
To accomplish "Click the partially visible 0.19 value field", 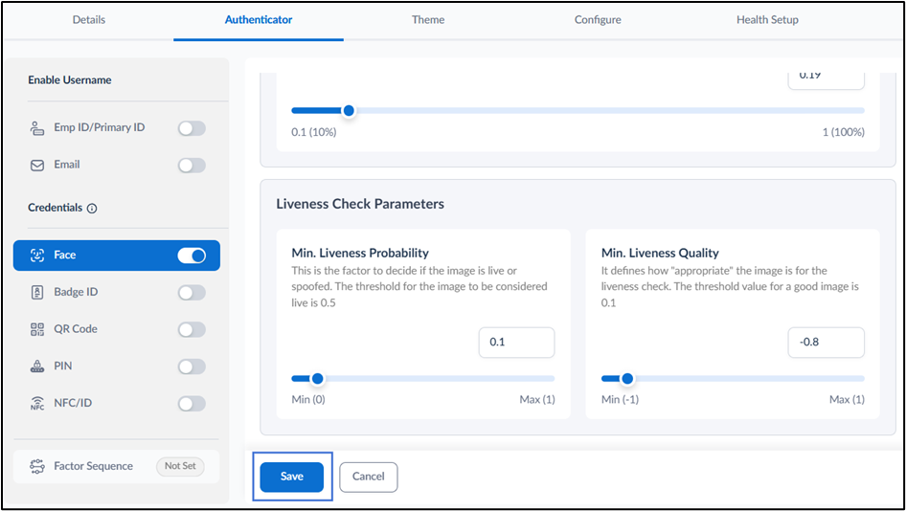I will [827, 79].
